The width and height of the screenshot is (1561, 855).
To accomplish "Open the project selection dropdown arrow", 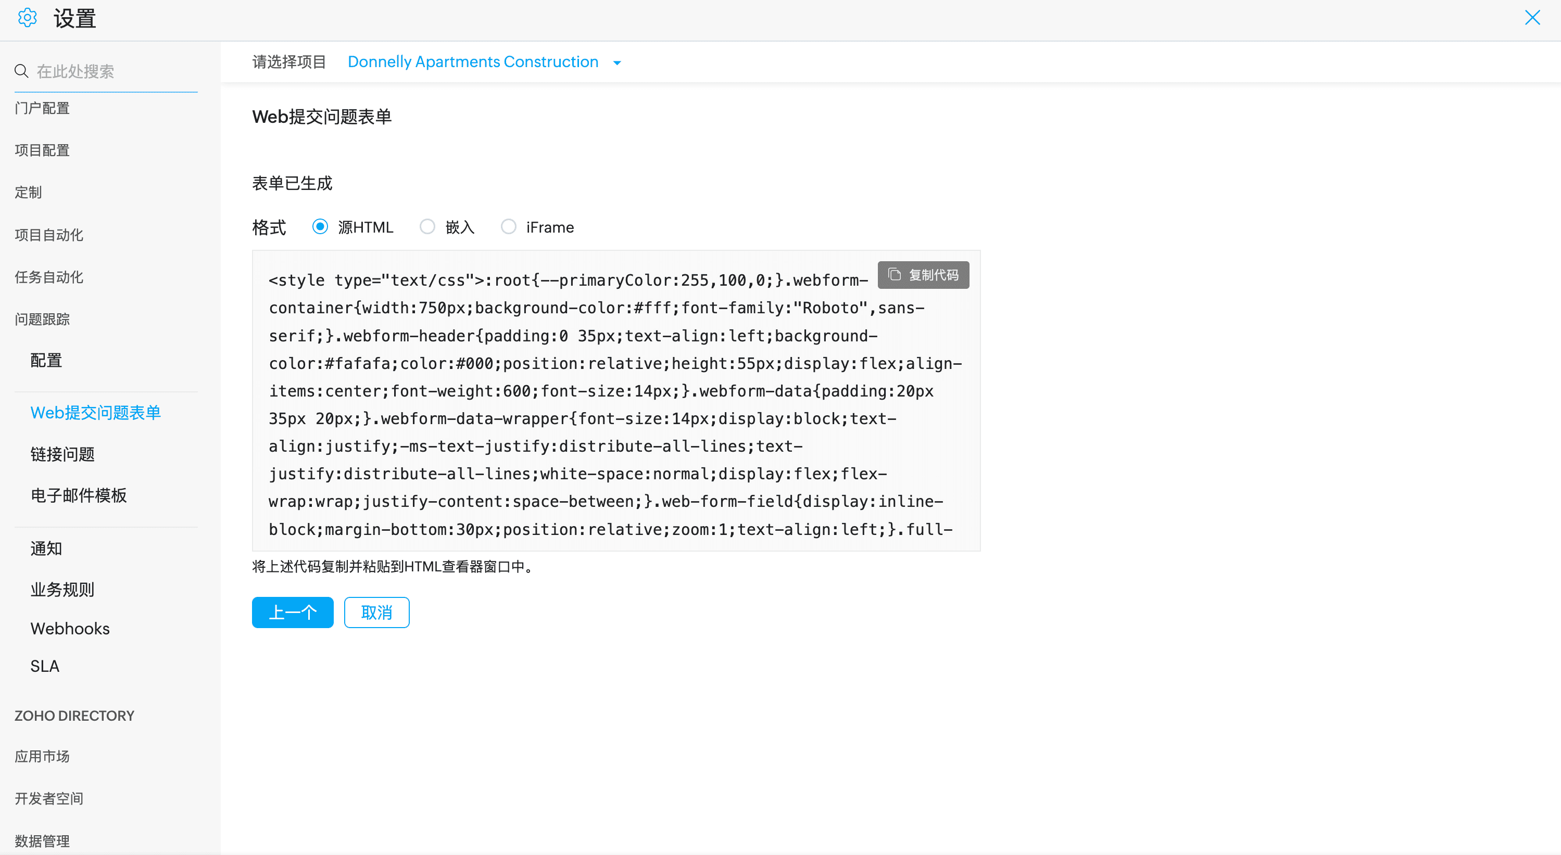I will (x=617, y=63).
